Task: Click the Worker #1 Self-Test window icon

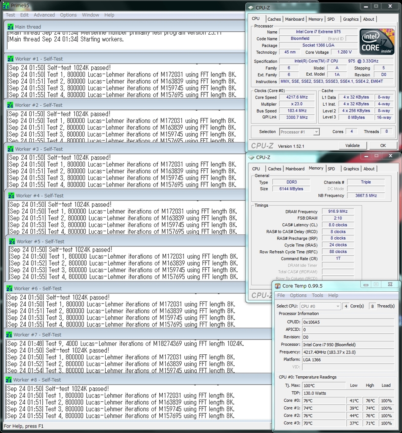Action: (11, 59)
